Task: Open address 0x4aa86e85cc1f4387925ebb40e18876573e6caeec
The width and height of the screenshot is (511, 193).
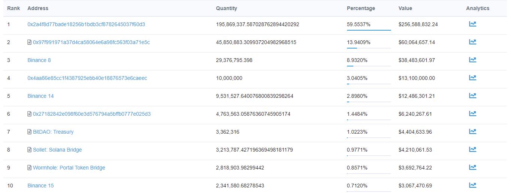Action: (87, 78)
